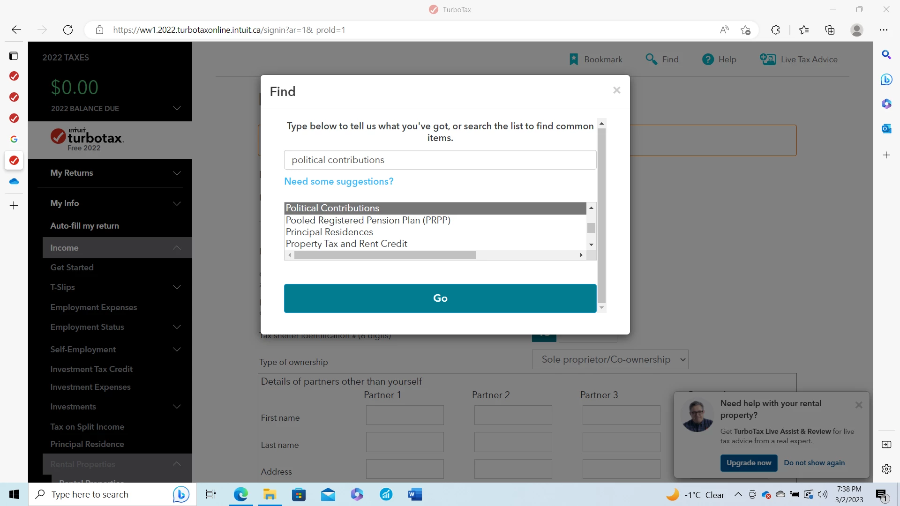Add page to favorites star icon
The width and height of the screenshot is (900, 506).
745,30
